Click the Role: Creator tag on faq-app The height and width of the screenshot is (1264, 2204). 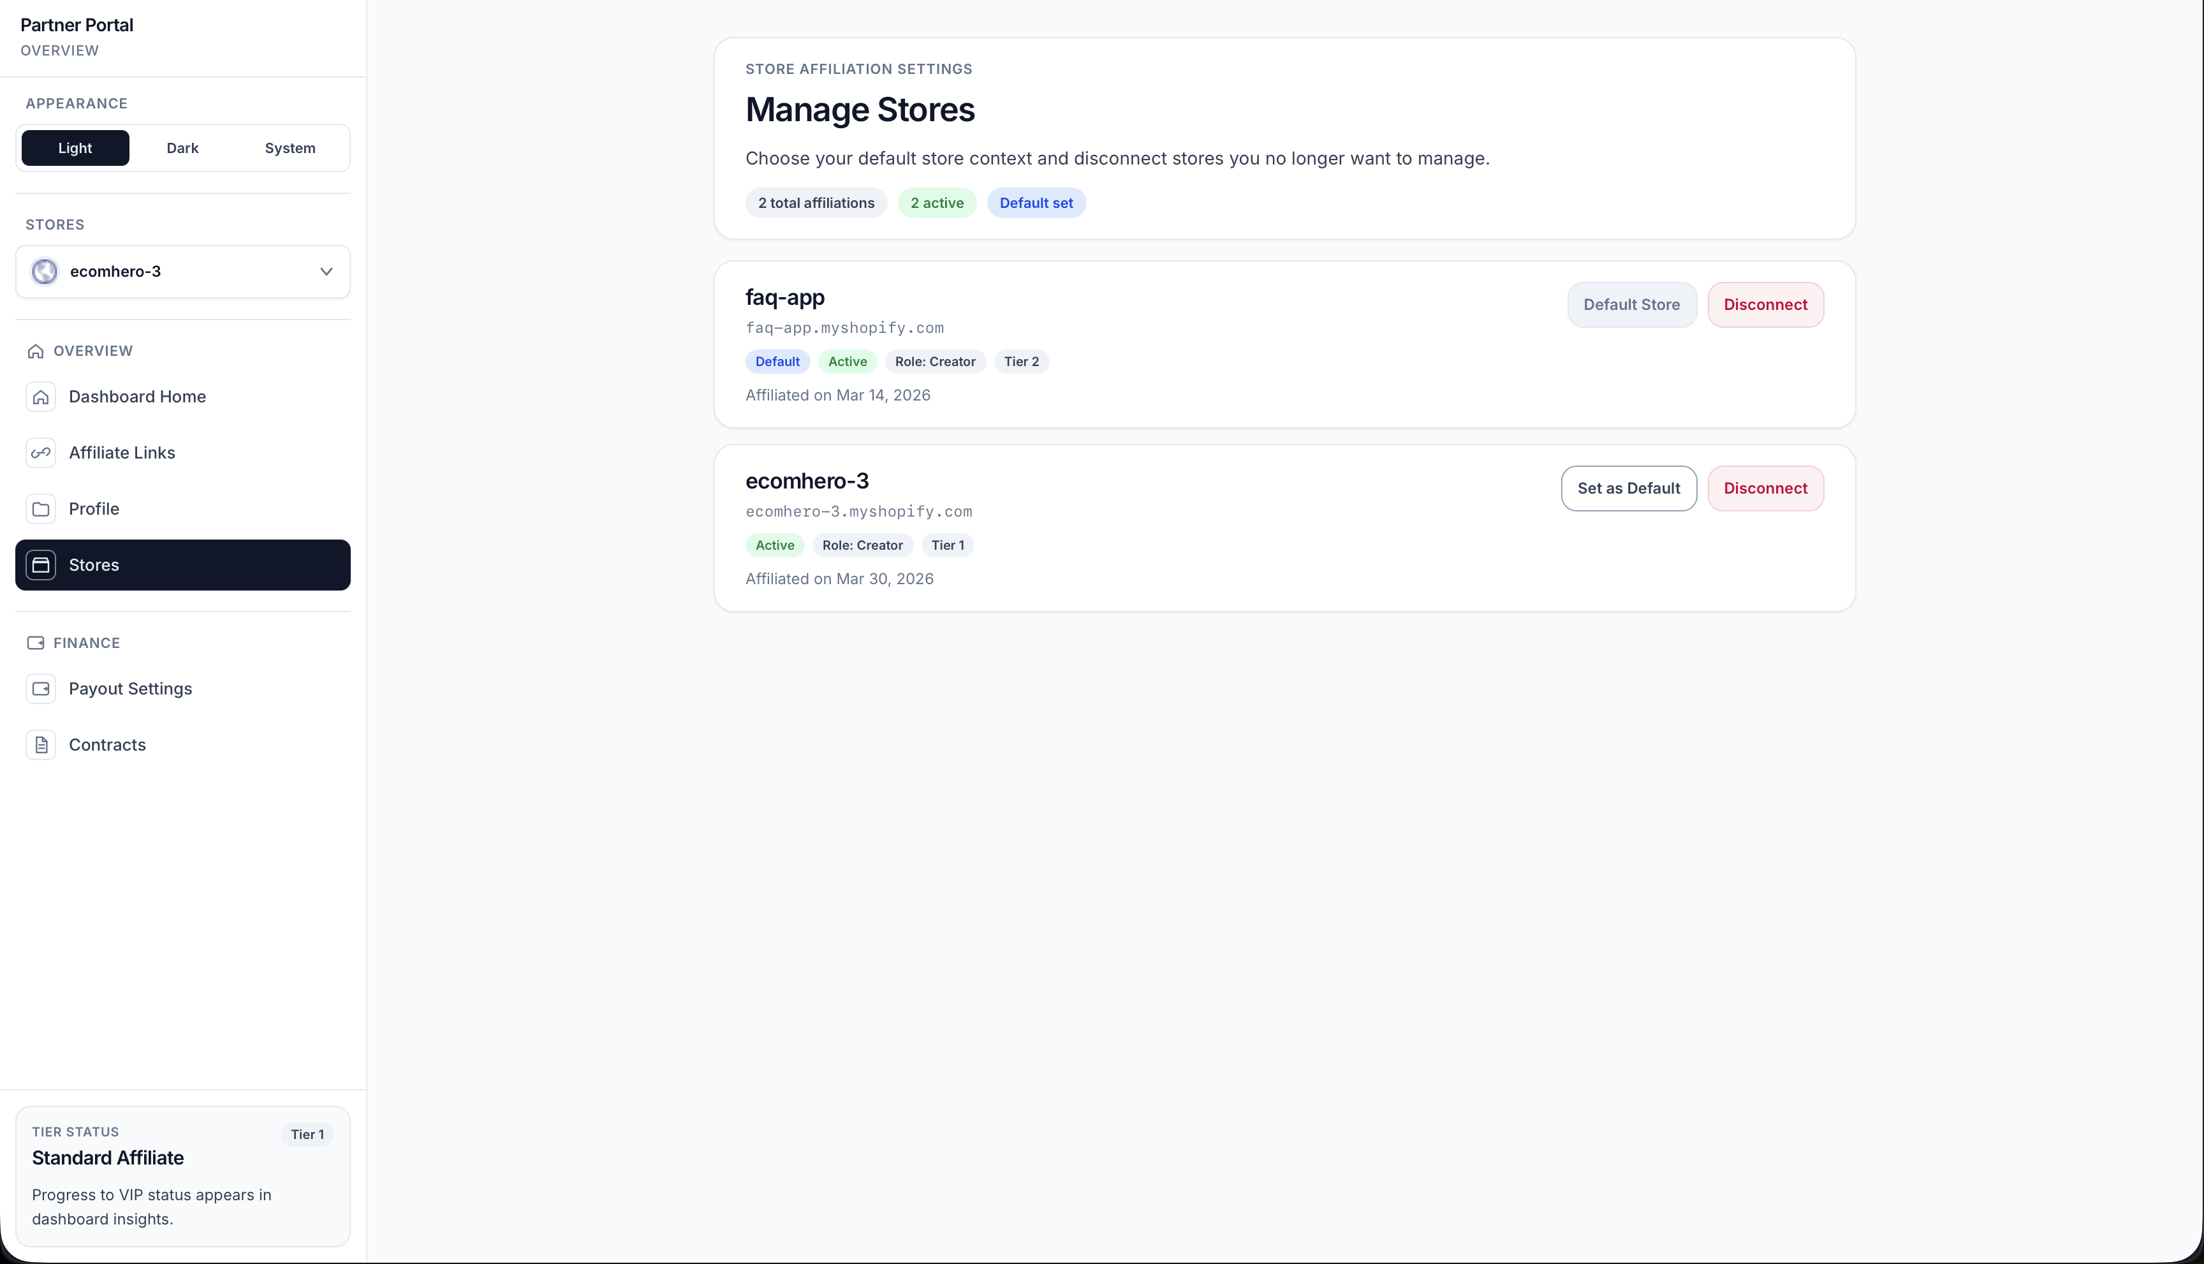[935, 362]
